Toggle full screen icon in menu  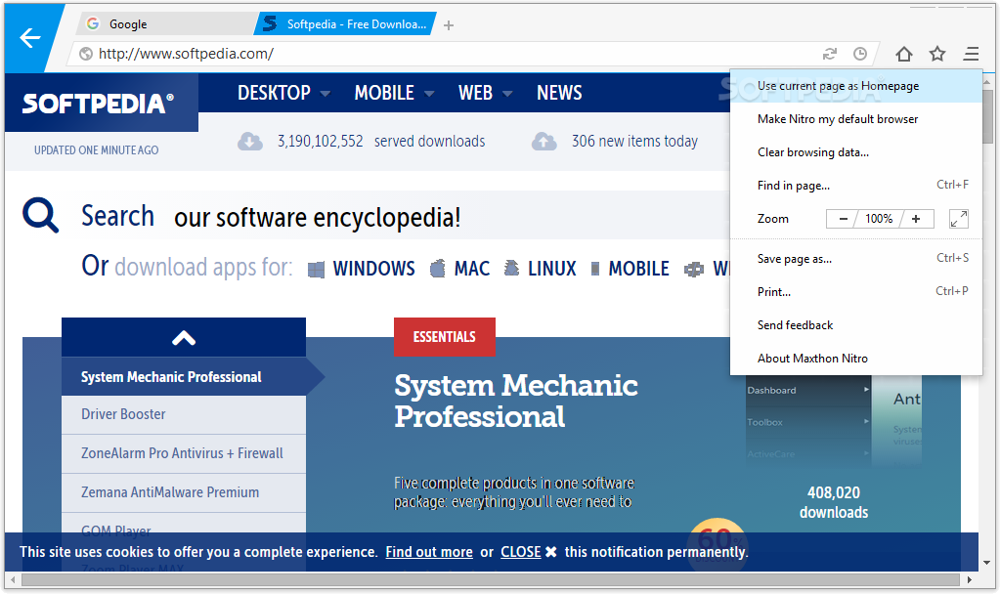tap(959, 219)
